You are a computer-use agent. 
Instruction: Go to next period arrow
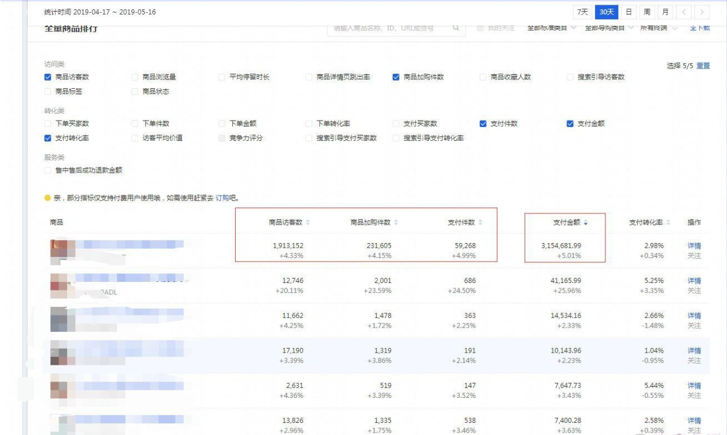(702, 12)
